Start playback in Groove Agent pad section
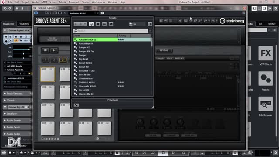Image resolution: width=279 pixels, height=157 pixels. click(x=54, y=51)
